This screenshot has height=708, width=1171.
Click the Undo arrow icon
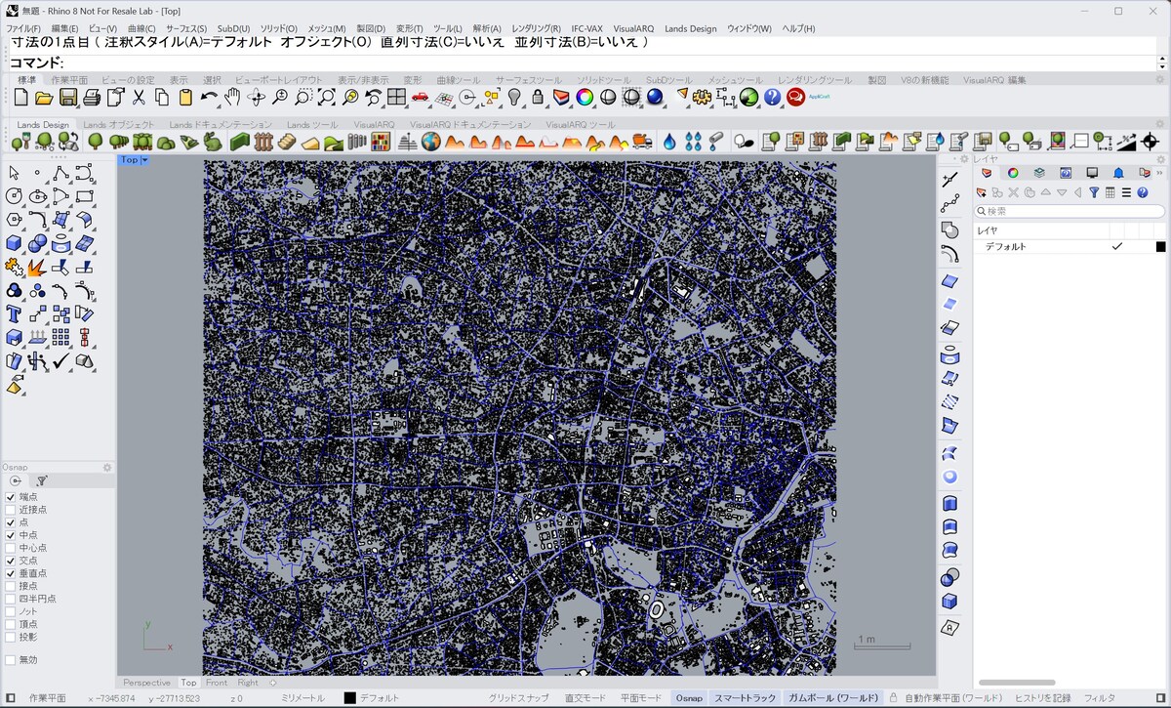(209, 97)
